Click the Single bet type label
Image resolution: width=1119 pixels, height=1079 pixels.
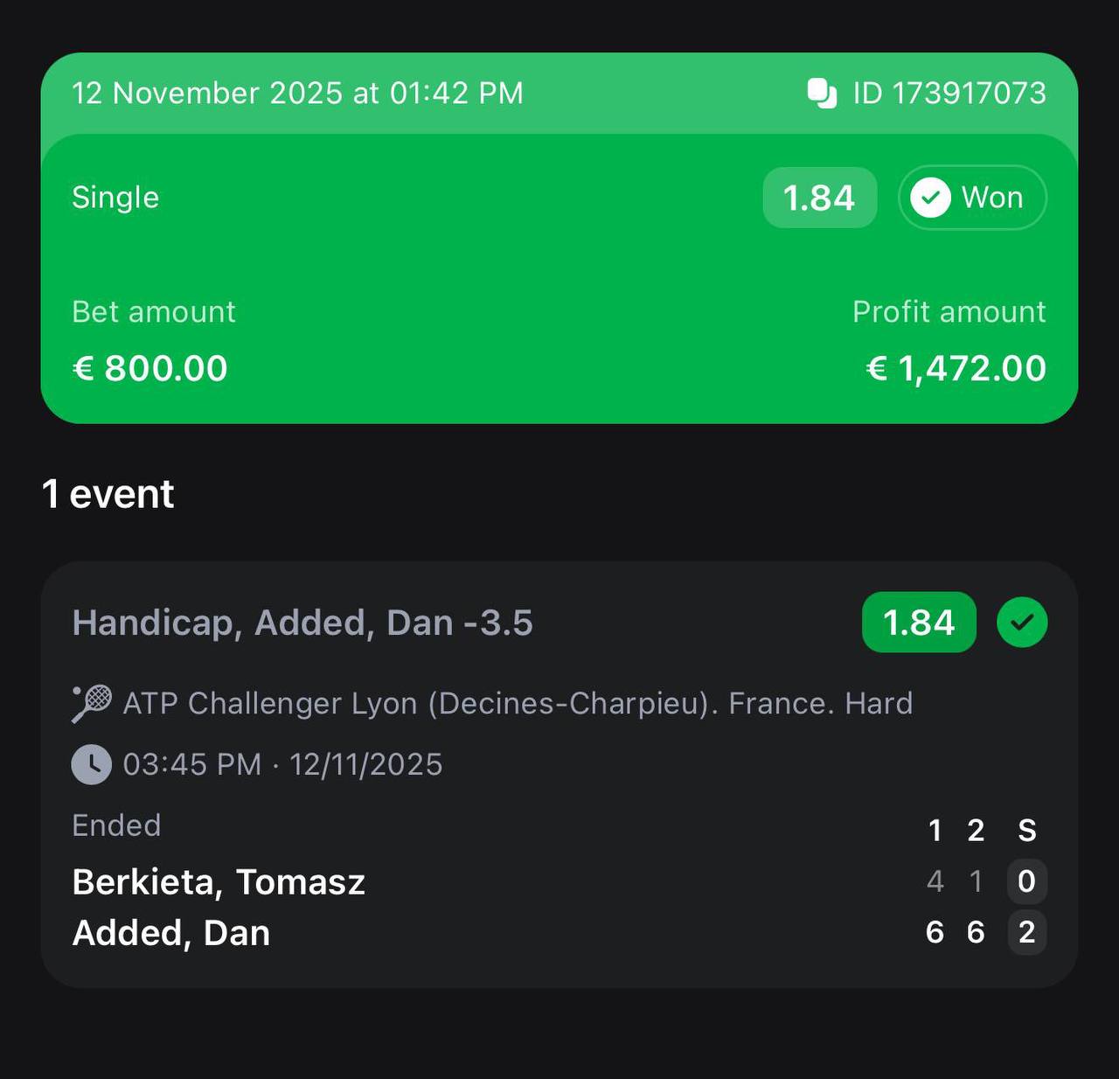tap(115, 198)
